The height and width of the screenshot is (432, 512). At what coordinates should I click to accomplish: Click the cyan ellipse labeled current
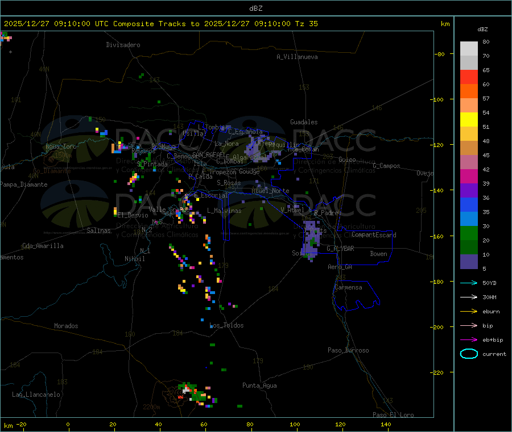pyautogui.click(x=469, y=354)
